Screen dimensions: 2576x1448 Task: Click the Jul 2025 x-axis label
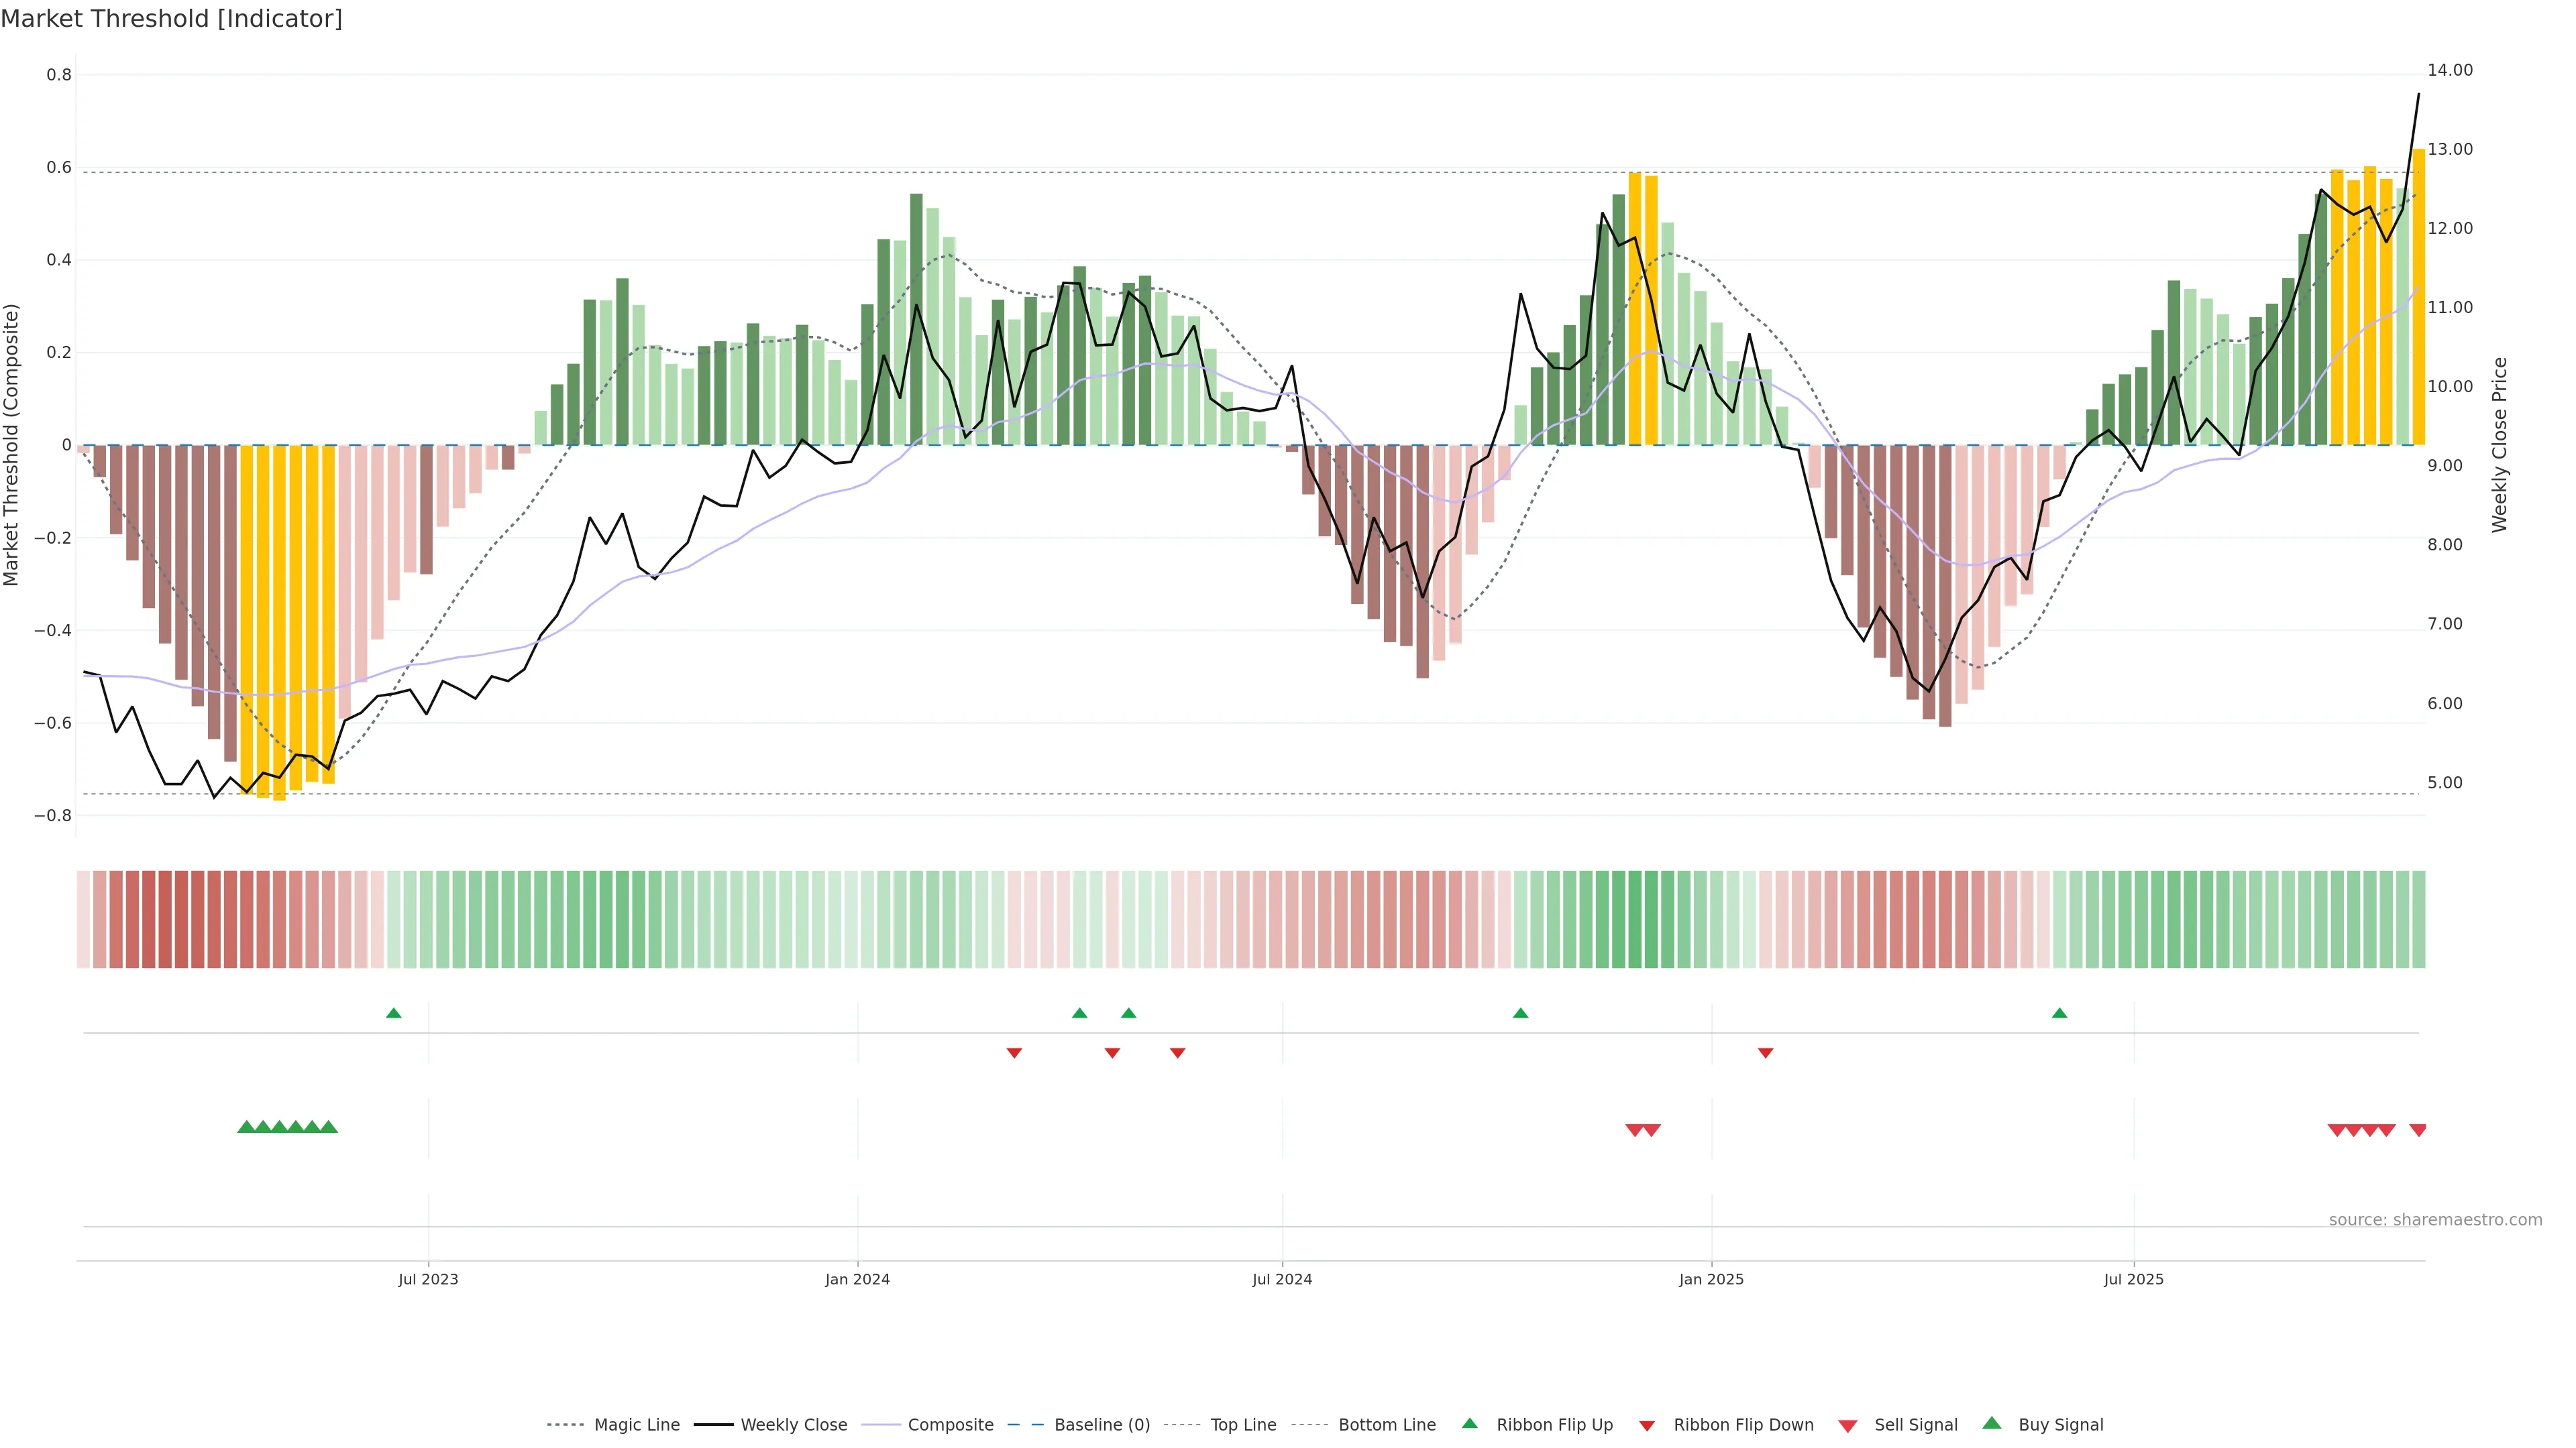(2133, 1279)
